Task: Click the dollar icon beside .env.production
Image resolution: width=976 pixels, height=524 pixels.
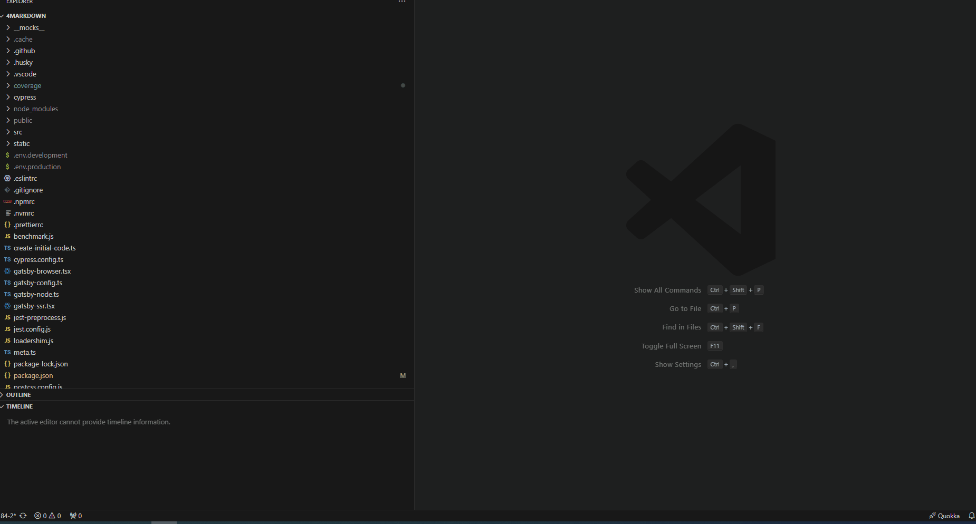Action: click(x=7, y=167)
